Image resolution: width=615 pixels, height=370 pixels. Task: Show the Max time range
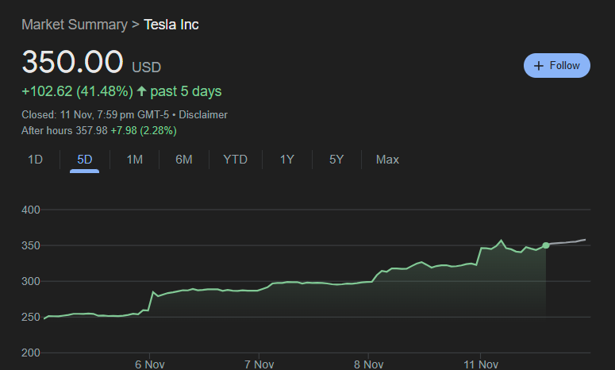(x=387, y=160)
